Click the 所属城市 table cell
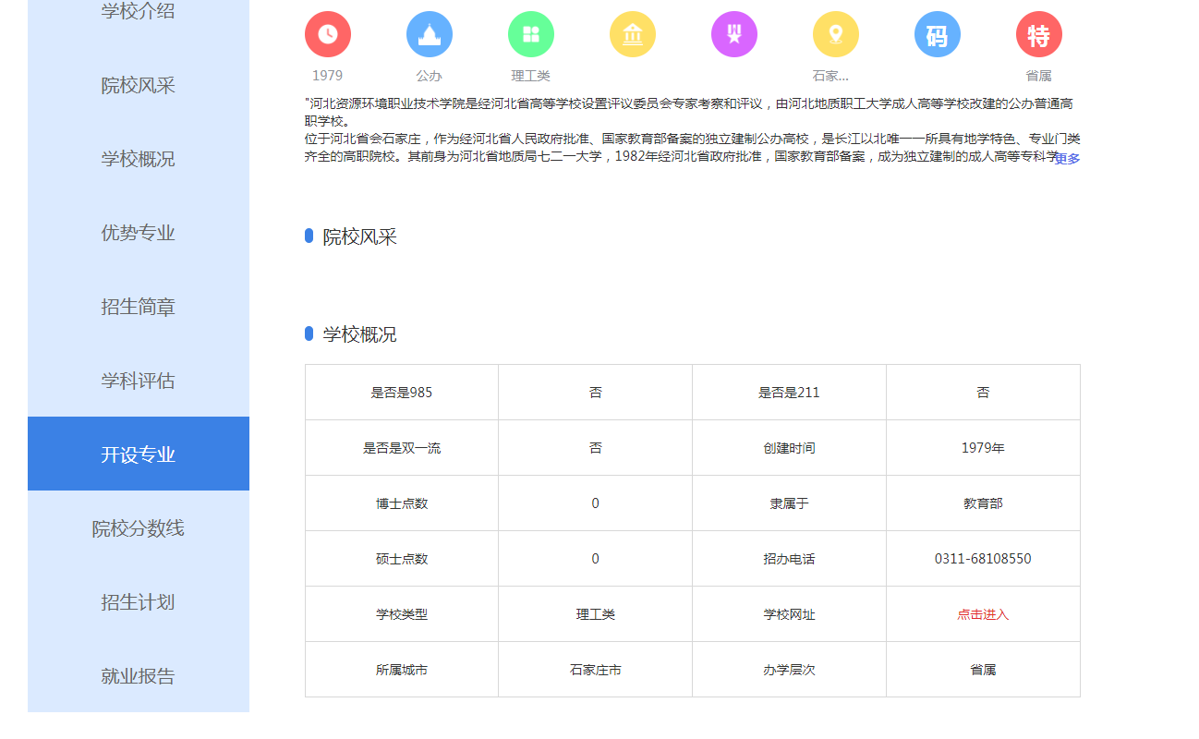Viewport: 1199px width, 739px height. pyautogui.click(x=402, y=670)
